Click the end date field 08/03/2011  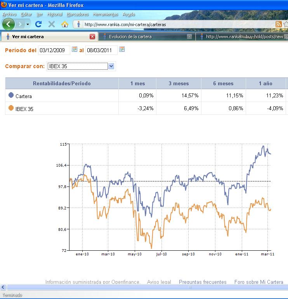[101, 50]
